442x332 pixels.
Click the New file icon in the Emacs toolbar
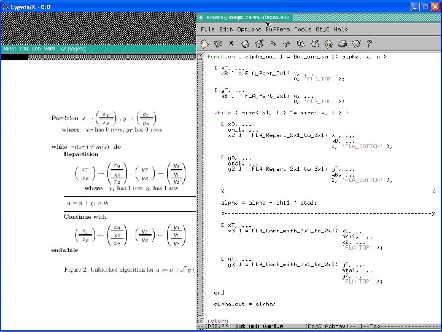click(204, 44)
